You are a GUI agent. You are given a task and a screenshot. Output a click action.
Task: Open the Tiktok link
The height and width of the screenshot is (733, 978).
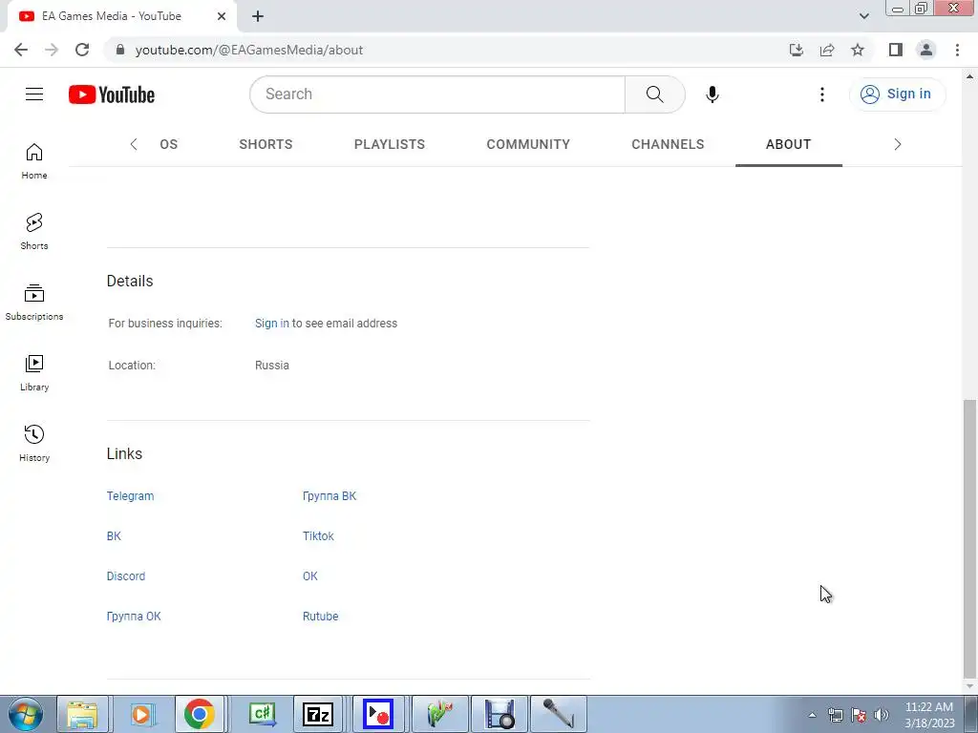pyautogui.click(x=318, y=536)
